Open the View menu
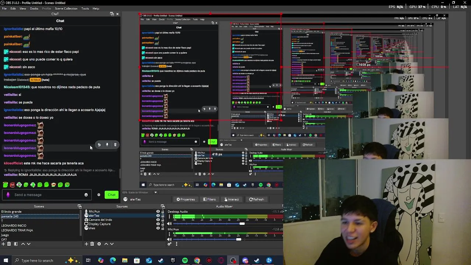 coord(22,8)
